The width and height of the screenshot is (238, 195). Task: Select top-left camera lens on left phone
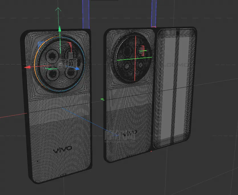tap(52, 56)
